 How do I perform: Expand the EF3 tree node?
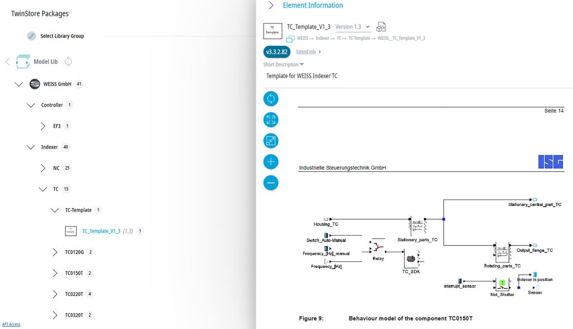tap(44, 126)
